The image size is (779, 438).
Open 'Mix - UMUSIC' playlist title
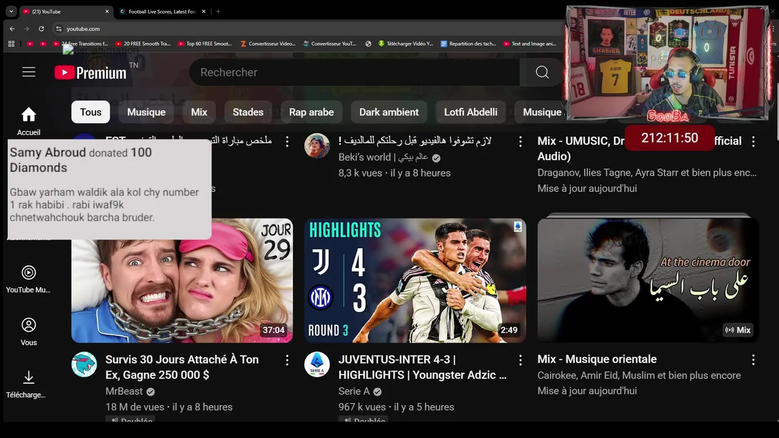coord(639,148)
